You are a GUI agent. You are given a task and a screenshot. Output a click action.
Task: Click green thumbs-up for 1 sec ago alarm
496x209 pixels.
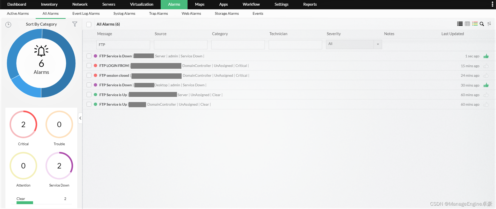point(486,56)
